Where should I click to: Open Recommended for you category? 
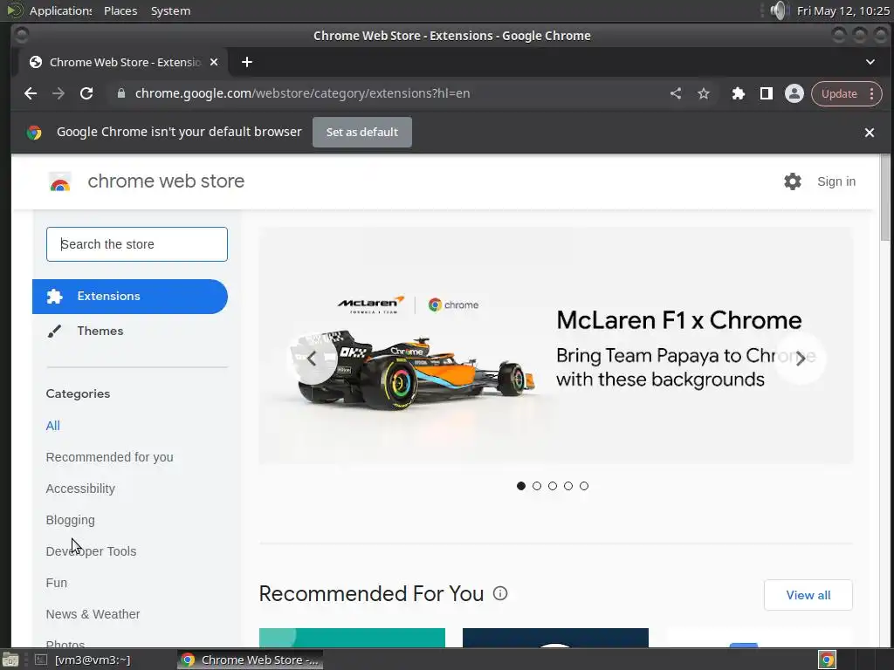pyautogui.click(x=109, y=457)
